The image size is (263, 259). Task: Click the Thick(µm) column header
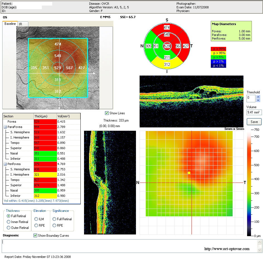tap(45, 116)
